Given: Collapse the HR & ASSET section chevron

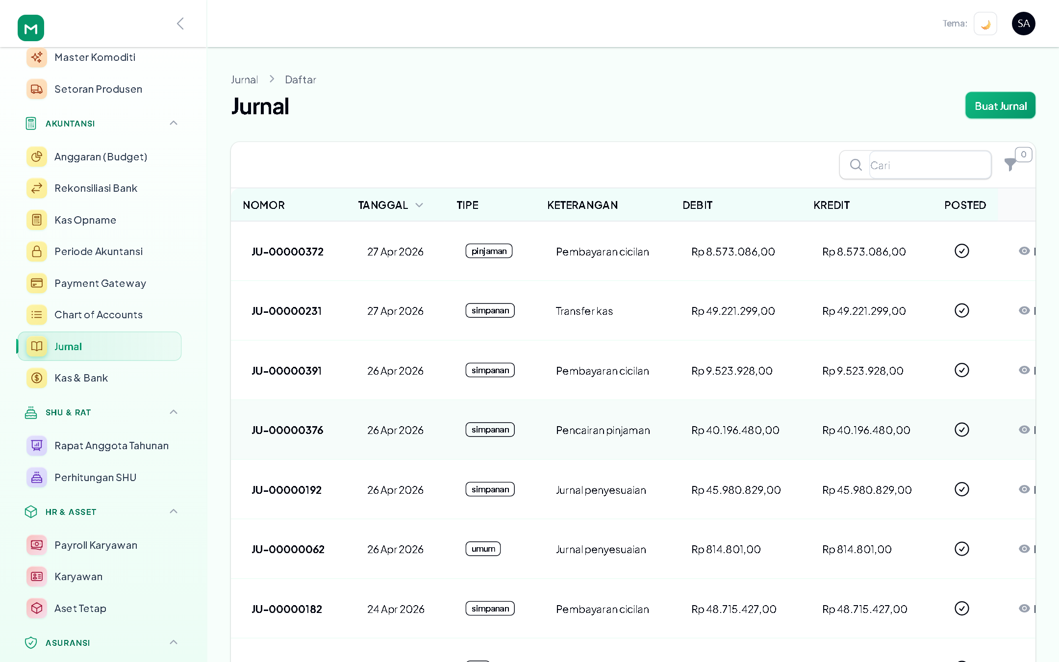Looking at the screenshot, I should coord(174,511).
